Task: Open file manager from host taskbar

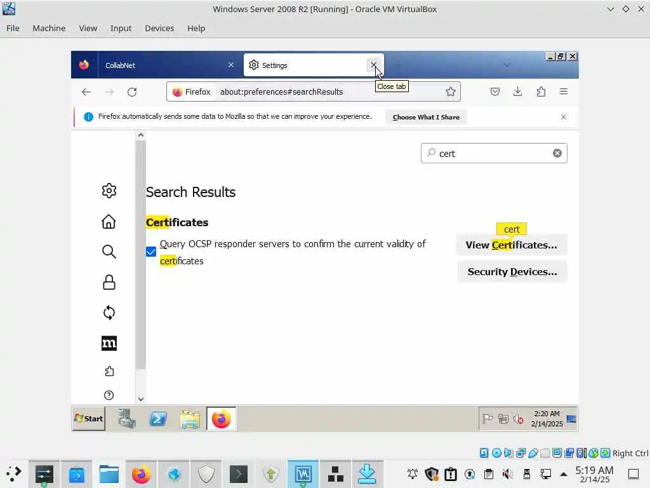Action: (109, 474)
